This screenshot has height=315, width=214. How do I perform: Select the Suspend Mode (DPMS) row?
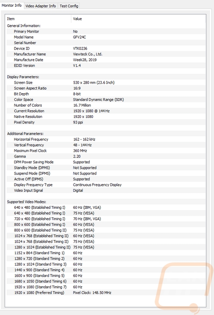coord(106,173)
